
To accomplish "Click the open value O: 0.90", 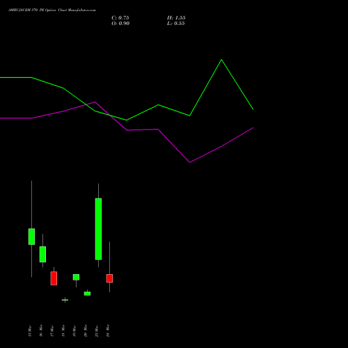I will 120,24.
